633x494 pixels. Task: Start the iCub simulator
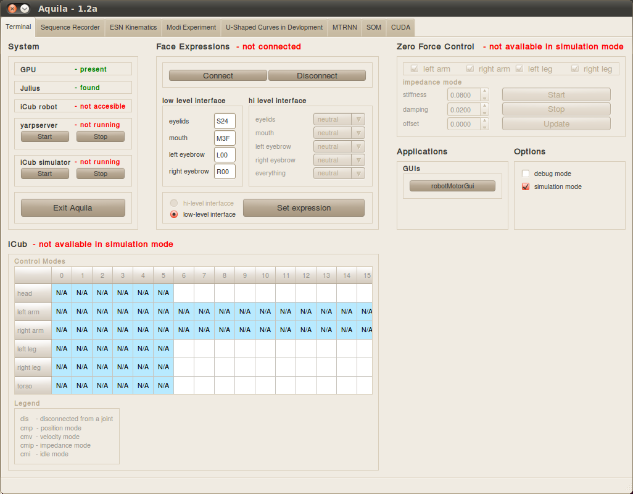[x=45, y=174]
